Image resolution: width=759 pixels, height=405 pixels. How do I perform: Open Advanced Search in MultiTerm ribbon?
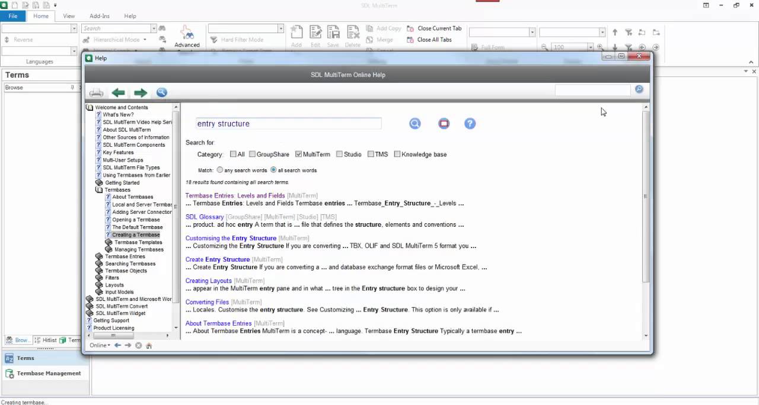187,37
